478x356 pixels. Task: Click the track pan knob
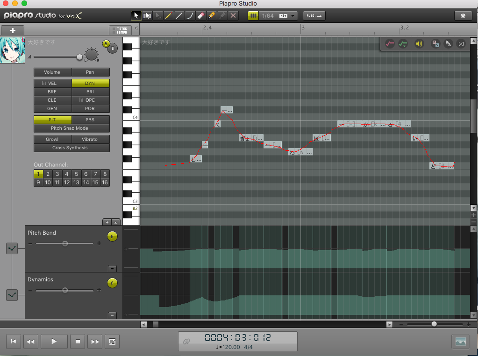pos(92,55)
